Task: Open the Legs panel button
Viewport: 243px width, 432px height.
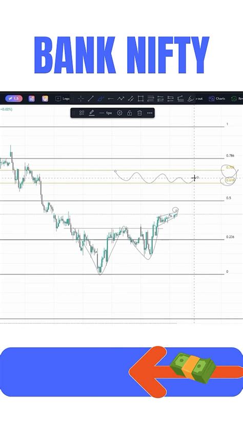Action: (x=62, y=99)
